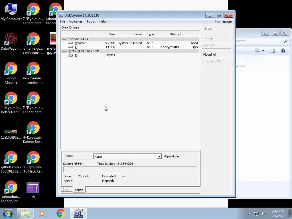Click the Windows Start orb
The width and height of the screenshot is (292, 219).
[7, 213]
